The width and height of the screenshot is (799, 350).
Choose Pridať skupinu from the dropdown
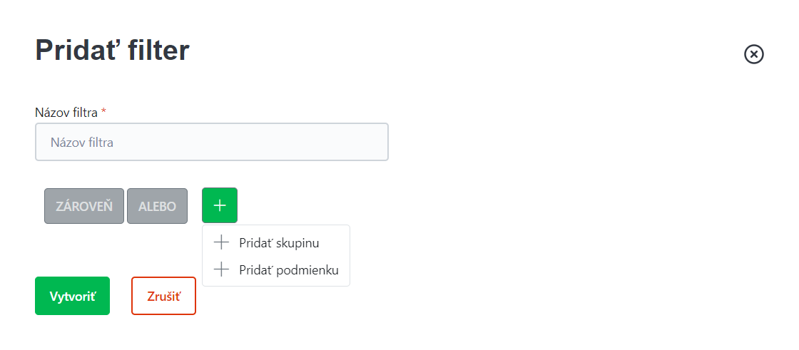pos(276,243)
